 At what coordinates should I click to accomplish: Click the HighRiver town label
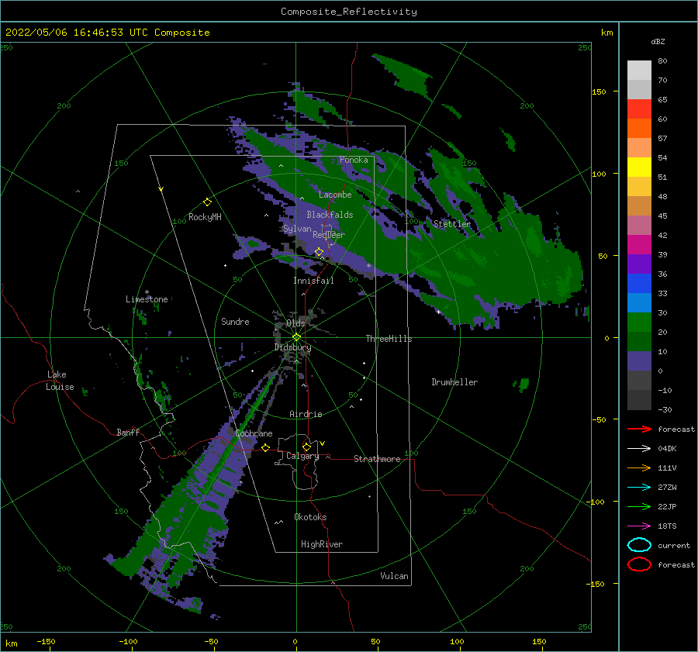[322, 545]
